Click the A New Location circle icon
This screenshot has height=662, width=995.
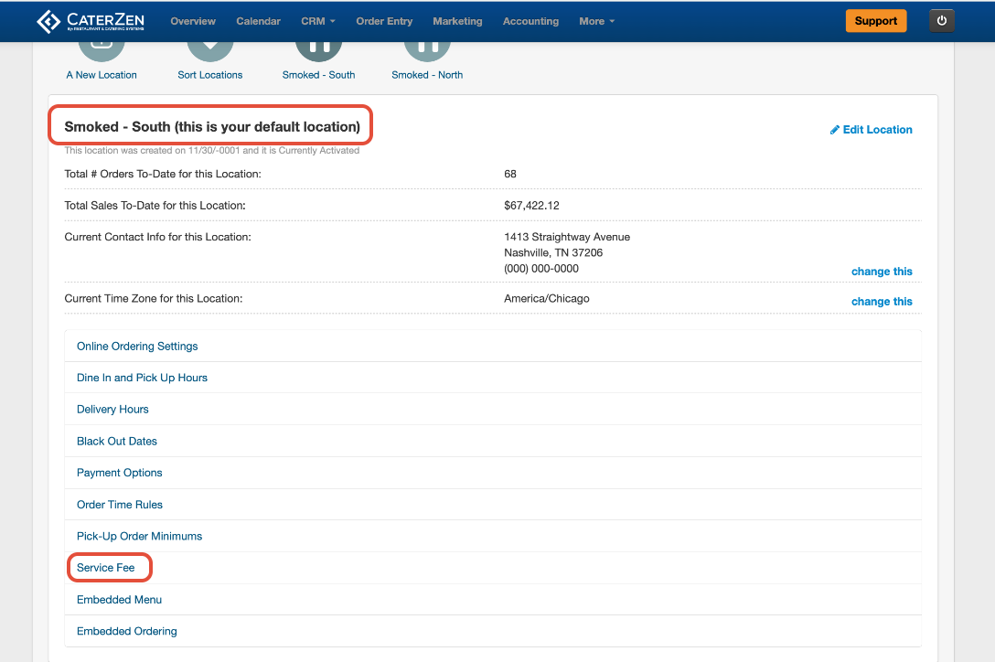(x=102, y=51)
